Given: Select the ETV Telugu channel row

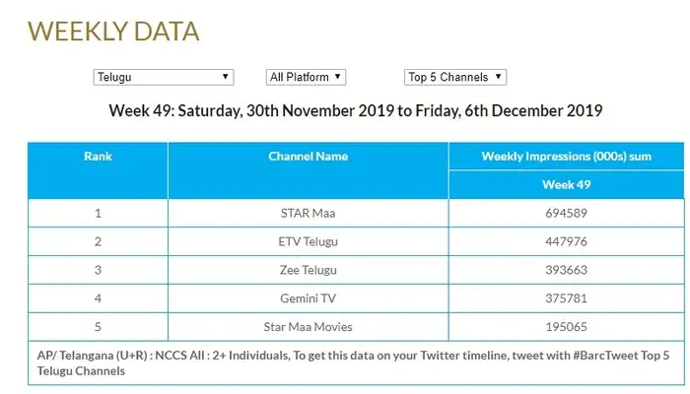Looking at the screenshot, I should (308, 241).
